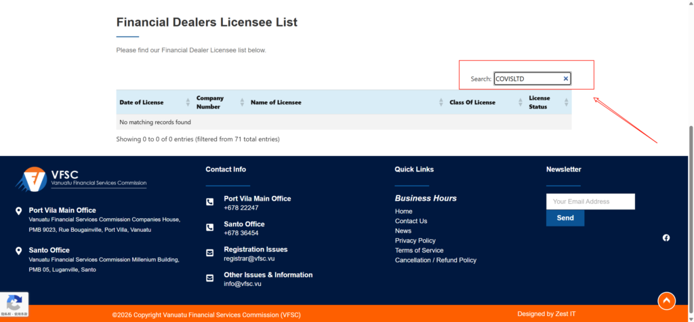Screen dimensions: 694x322
Task: Click the envelope icon beside Other Issues & Information
Action: [210, 278]
